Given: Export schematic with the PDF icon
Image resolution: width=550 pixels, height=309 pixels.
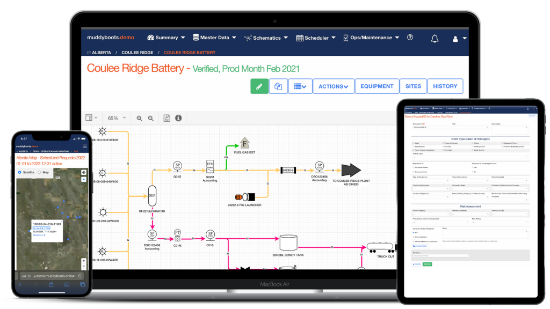Looking at the screenshot, I should click(167, 118).
